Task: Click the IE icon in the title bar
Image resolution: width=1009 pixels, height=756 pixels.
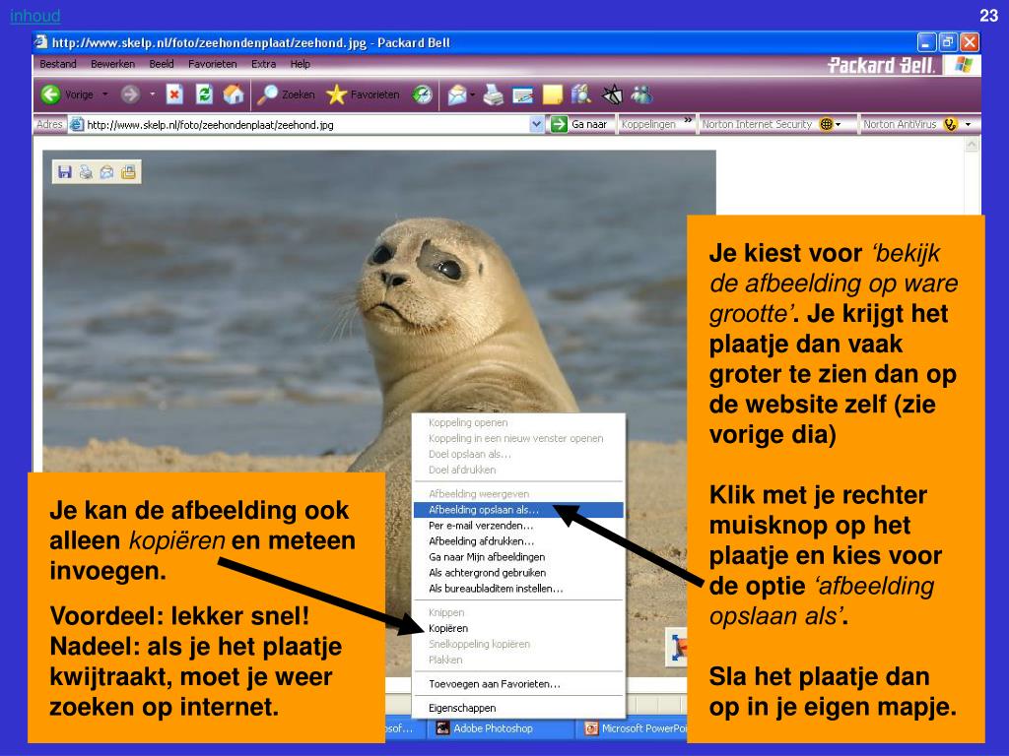Action: tap(41, 42)
